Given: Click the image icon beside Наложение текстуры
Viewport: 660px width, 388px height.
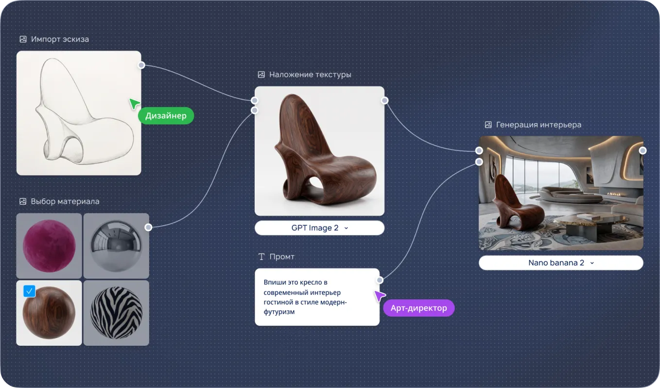Looking at the screenshot, I should [261, 75].
